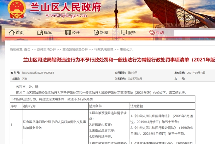Click the publish date 2021年08月19日
215x144 pixels.
coord(196,73)
